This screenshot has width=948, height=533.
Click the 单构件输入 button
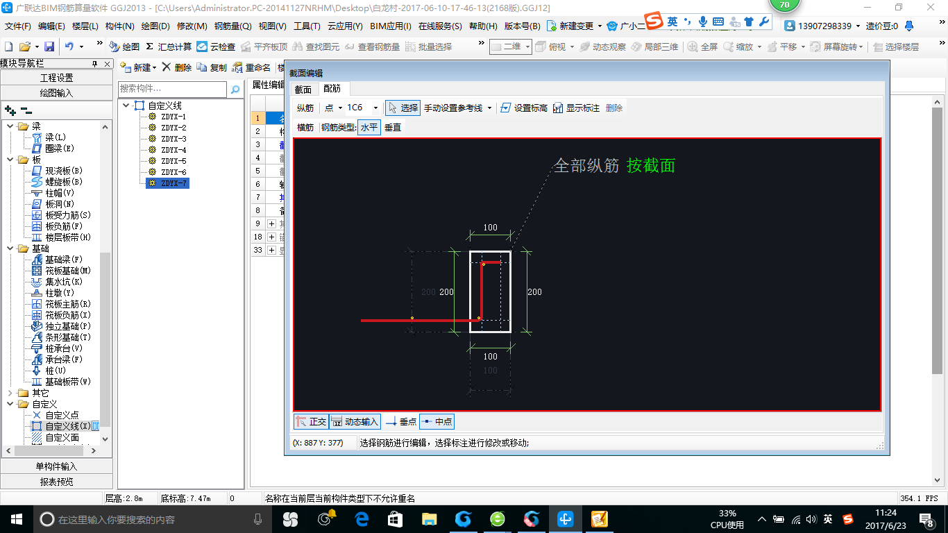pos(56,466)
